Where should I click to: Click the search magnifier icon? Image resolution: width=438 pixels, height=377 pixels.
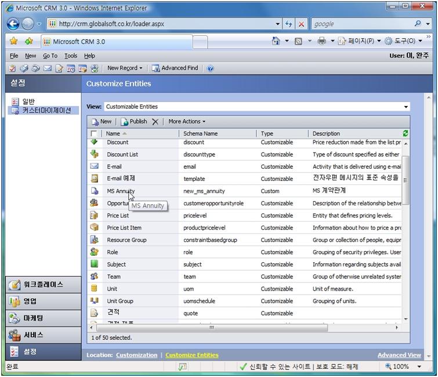418,24
